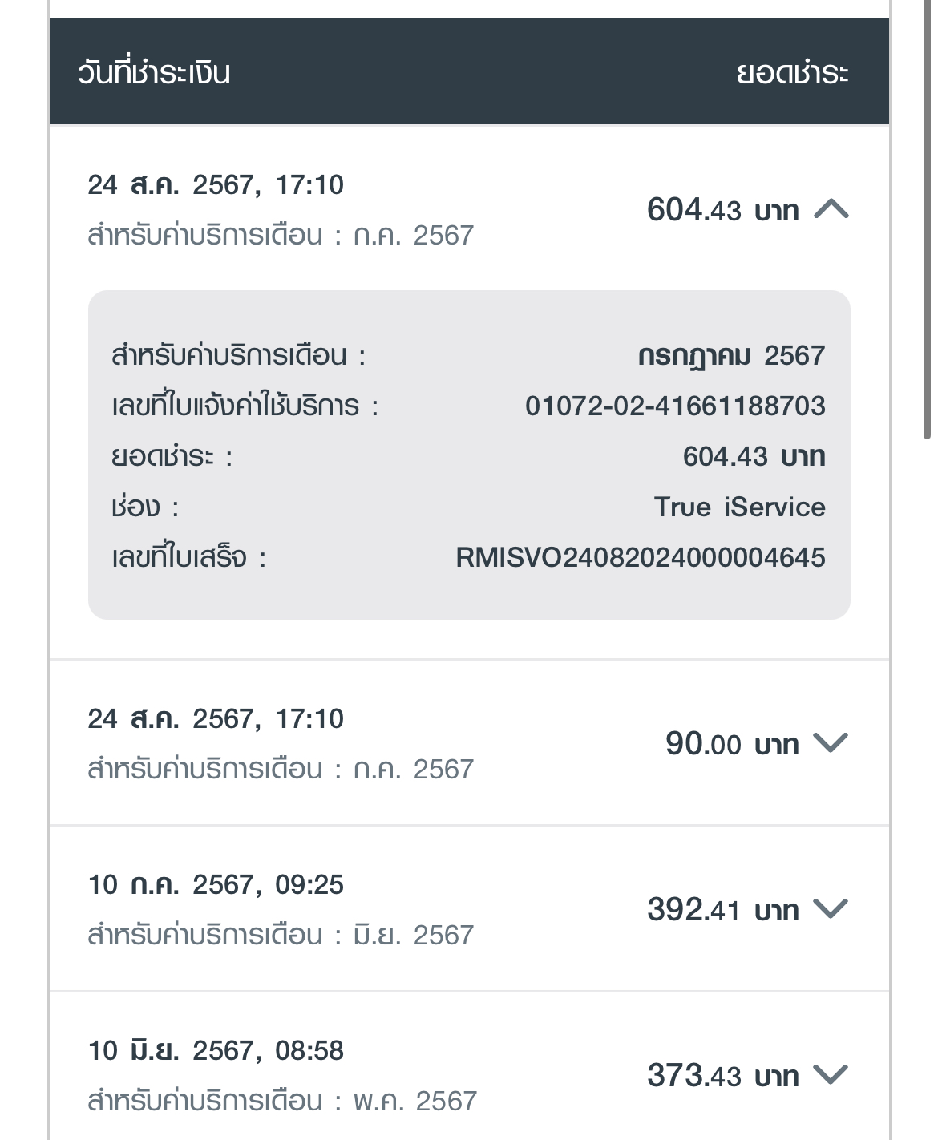Click the True iService channel value
Screen dimensions: 938x1140
pyautogui.click(x=739, y=507)
